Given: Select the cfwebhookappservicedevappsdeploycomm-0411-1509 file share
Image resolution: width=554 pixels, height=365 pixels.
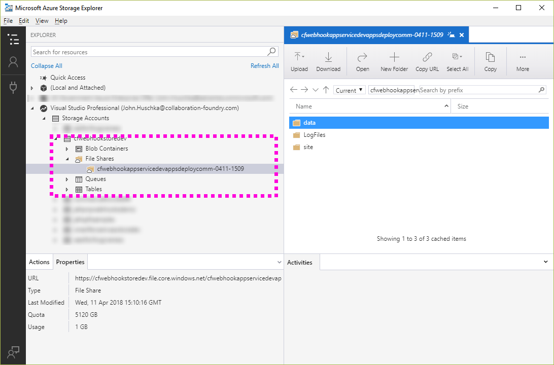Looking at the screenshot, I should point(170,169).
